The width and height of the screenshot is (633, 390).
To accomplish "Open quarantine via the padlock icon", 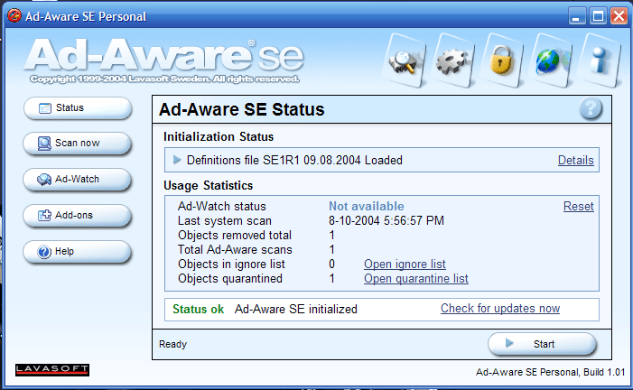I will (x=502, y=60).
